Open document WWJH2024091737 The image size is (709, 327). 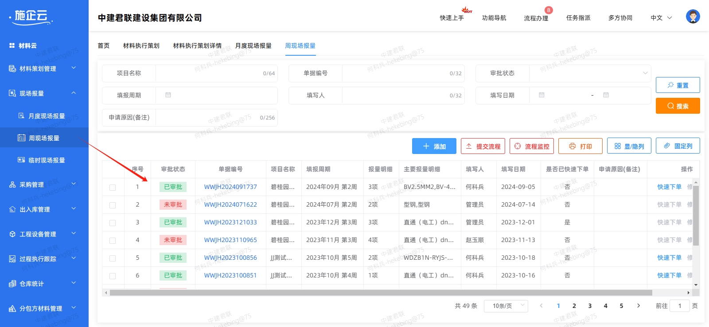pos(230,187)
